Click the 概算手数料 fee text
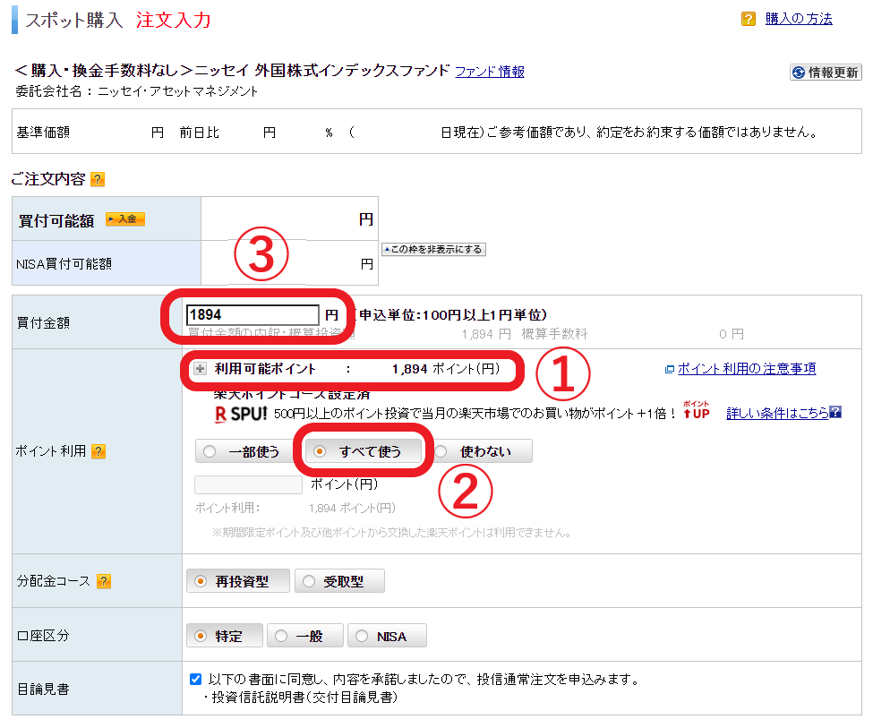This screenshot has width=873, height=728. click(x=554, y=334)
